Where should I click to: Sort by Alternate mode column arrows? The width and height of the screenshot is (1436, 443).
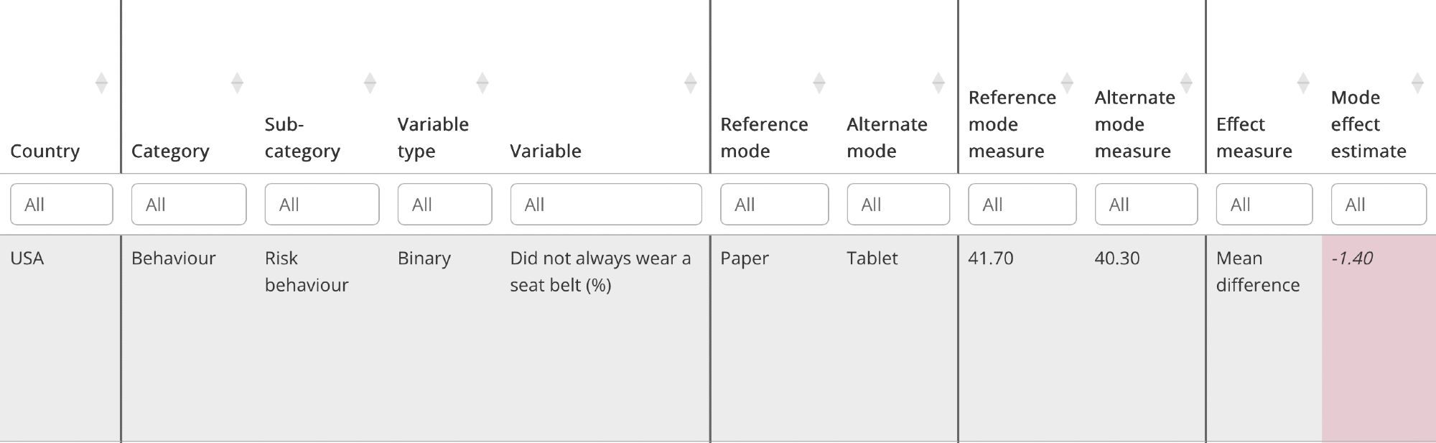pos(938,83)
